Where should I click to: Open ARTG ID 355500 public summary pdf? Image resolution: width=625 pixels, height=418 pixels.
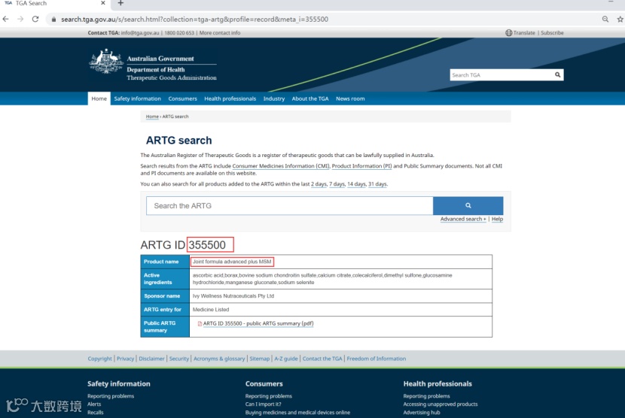258,324
